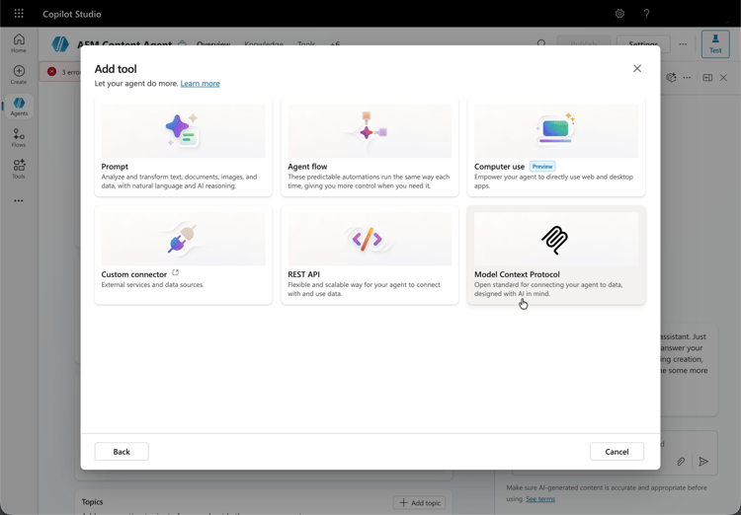
Task: Select the Custom connector plug icon
Action: (x=183, y=239)
